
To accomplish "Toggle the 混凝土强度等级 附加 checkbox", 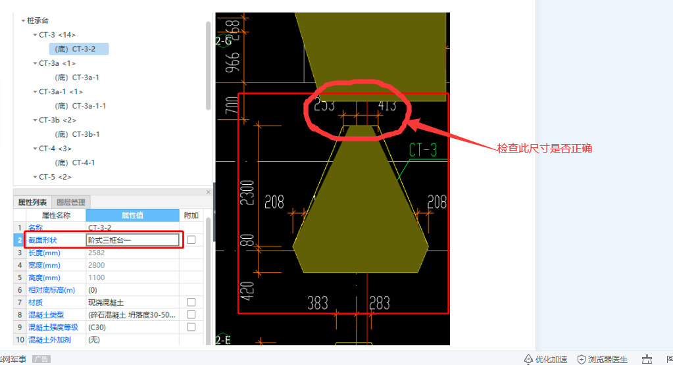I will pos(191,327).
